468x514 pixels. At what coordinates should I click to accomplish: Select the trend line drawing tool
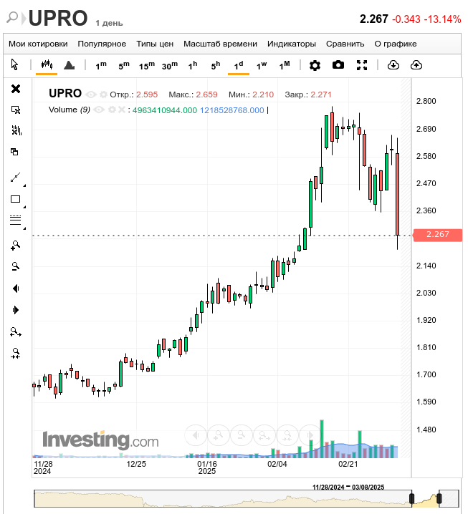(16, 178)
